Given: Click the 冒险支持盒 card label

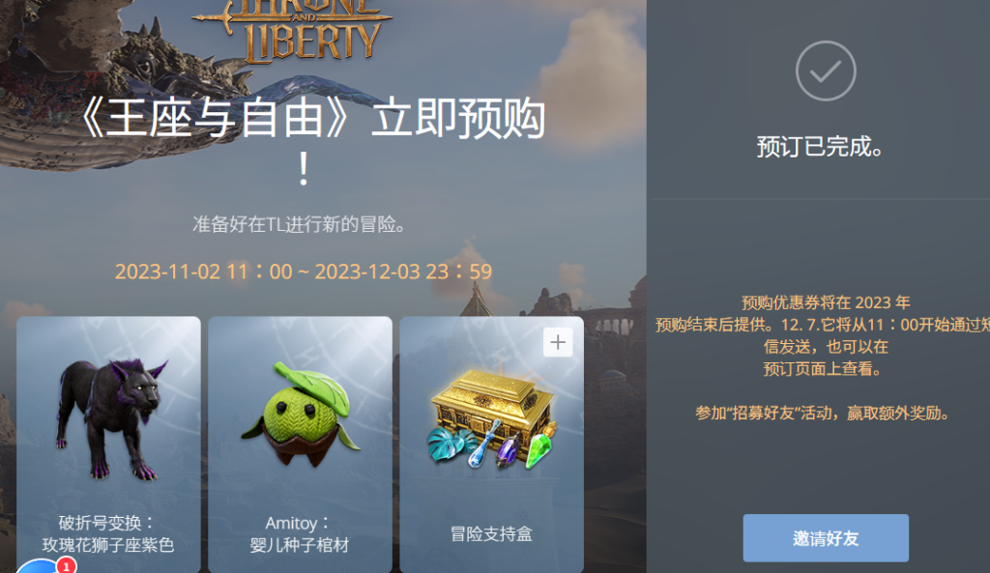Looking at the screenshot, I should (491, 534).
